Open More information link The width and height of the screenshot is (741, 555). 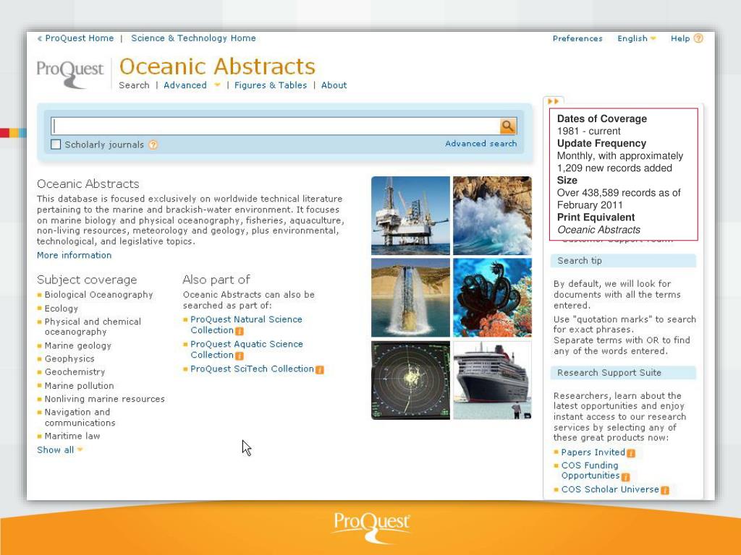click(75, 255)
